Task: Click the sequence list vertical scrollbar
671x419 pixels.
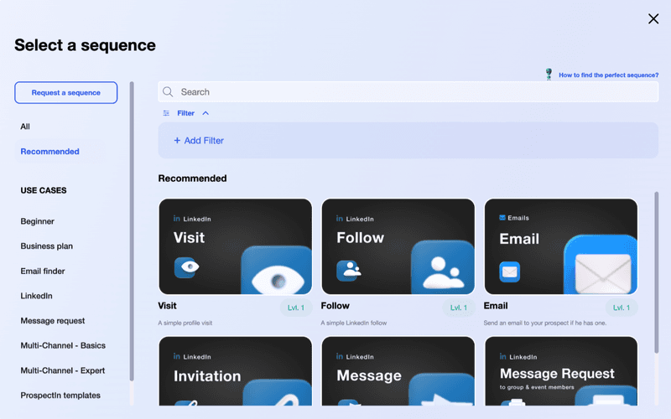Action: click(656, 272)
